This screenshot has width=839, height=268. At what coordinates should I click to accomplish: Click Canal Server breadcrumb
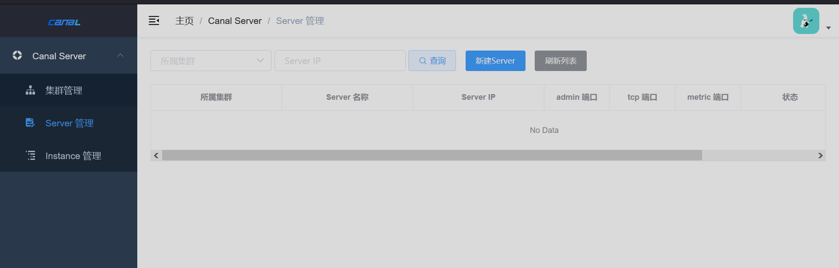pyautogui.click(x=235, y=21)
